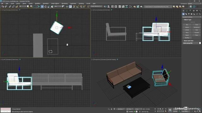Screen dimensions: 202x113
Task: Click the Cylinder primitive button
Action: pos(187,30)
